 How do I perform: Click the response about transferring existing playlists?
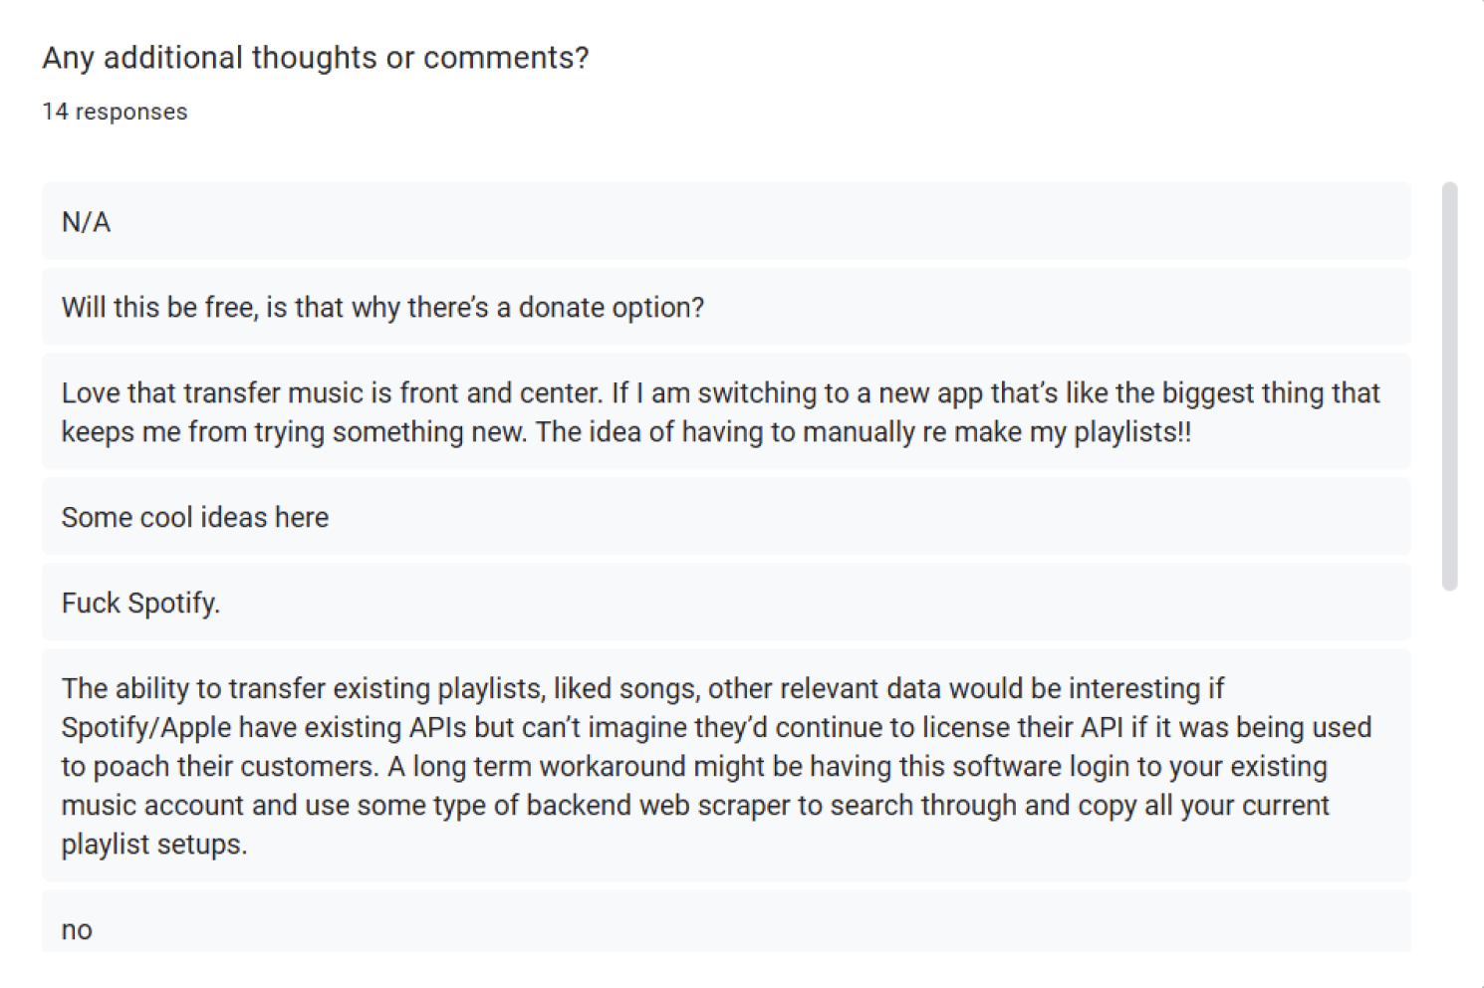(725, 765)
